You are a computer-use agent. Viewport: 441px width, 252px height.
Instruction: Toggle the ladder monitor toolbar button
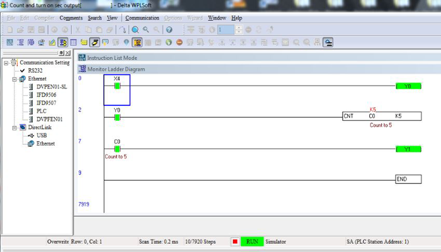point(137,42)
